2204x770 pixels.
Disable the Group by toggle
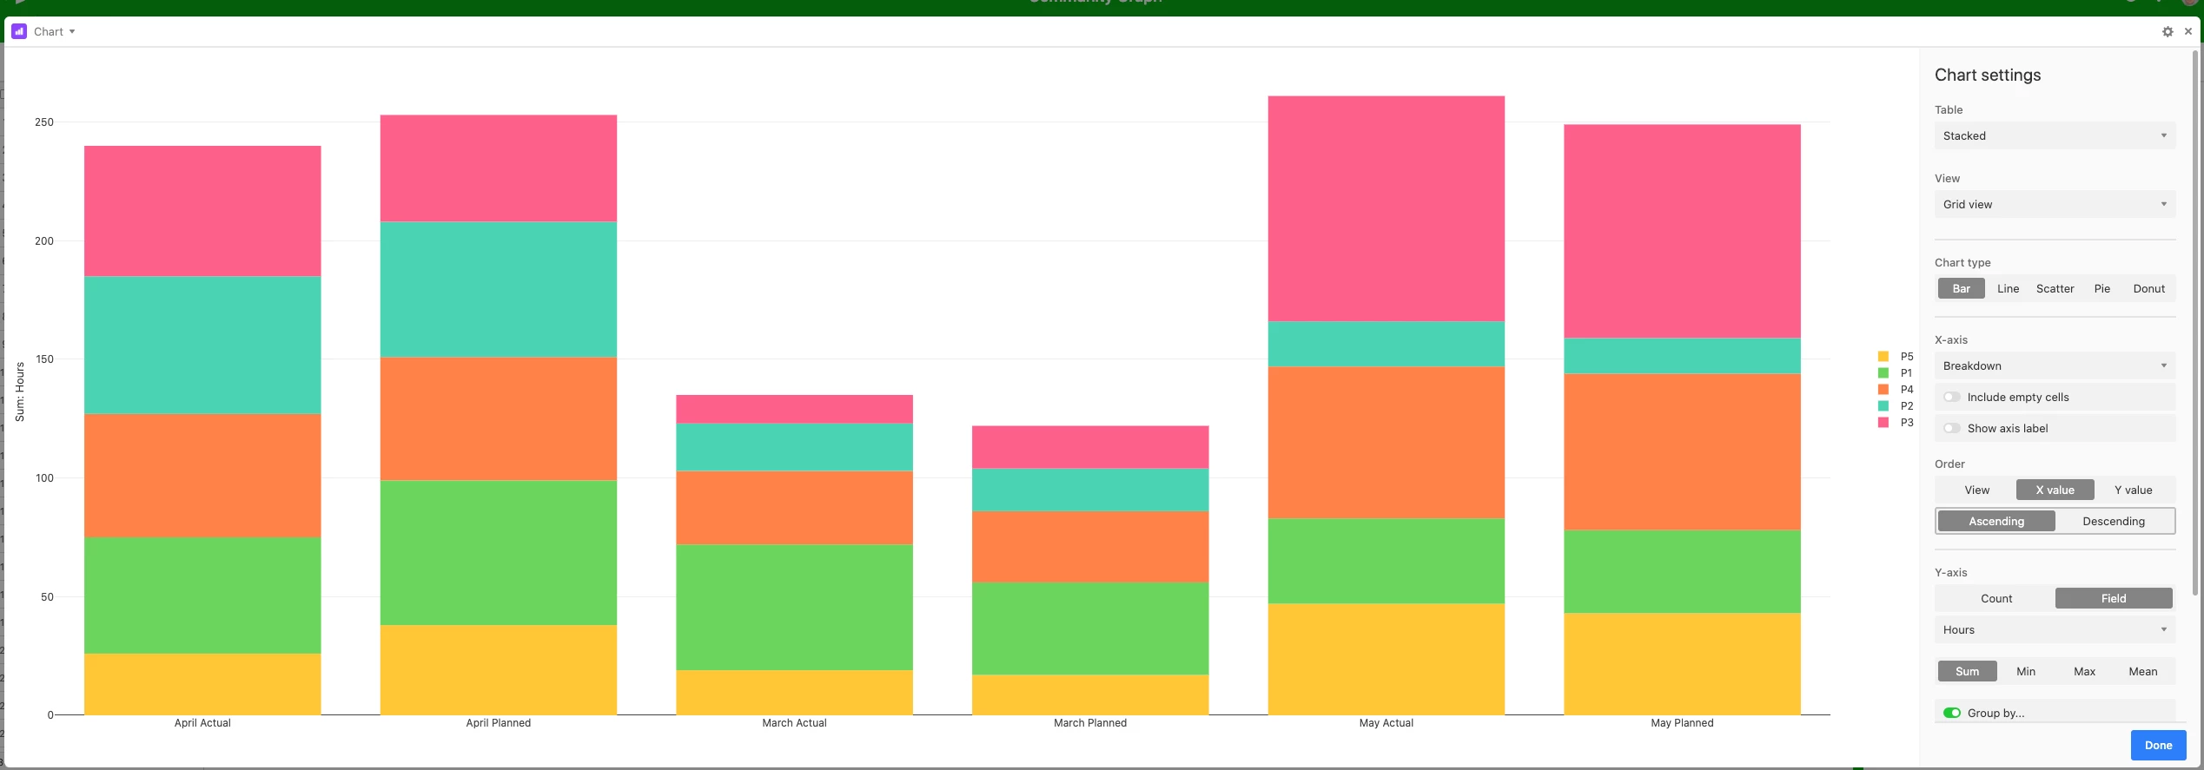tap(1952, 713)
